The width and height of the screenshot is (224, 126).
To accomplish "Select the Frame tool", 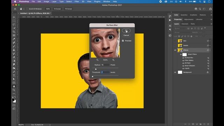I will [x=14, y=35].
